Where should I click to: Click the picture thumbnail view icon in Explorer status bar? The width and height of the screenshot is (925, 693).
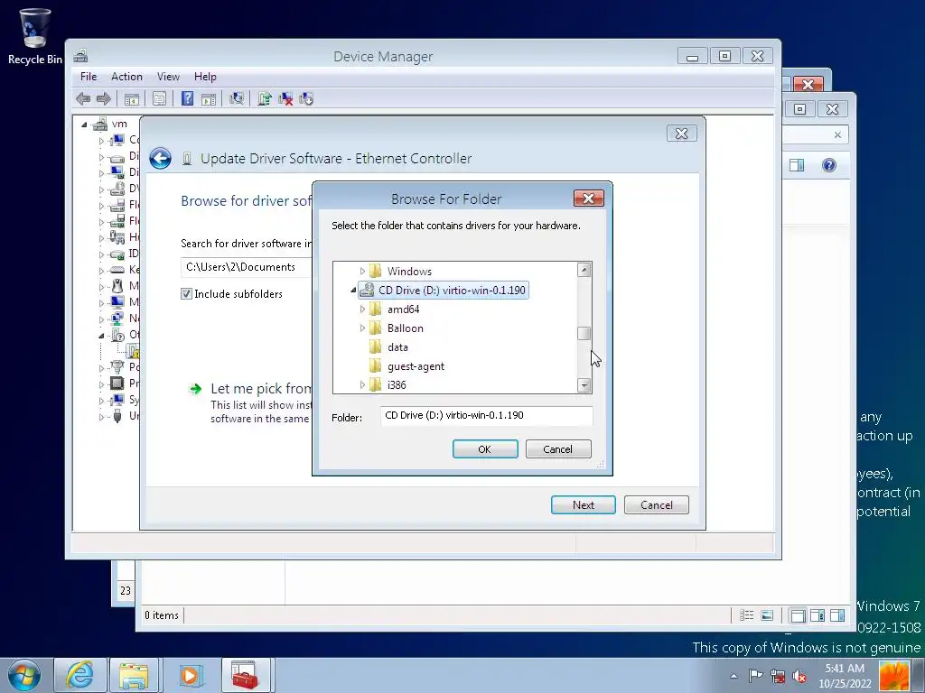(x=767, y=615)
